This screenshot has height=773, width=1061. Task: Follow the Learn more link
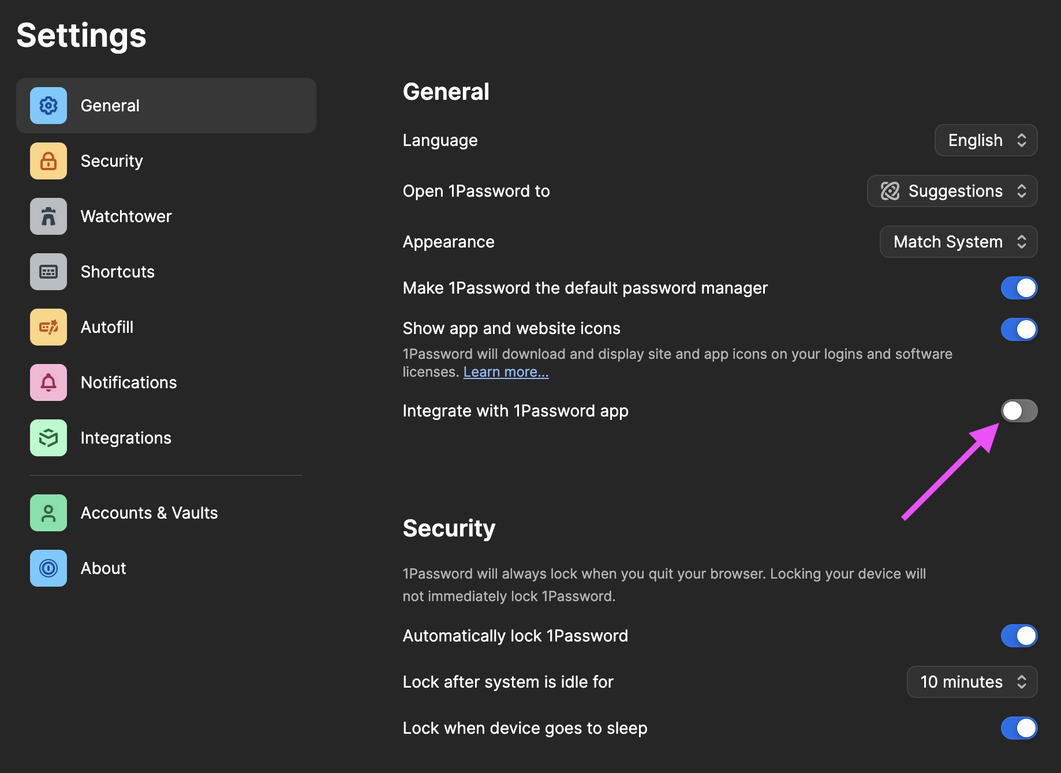tap(506, 372)
